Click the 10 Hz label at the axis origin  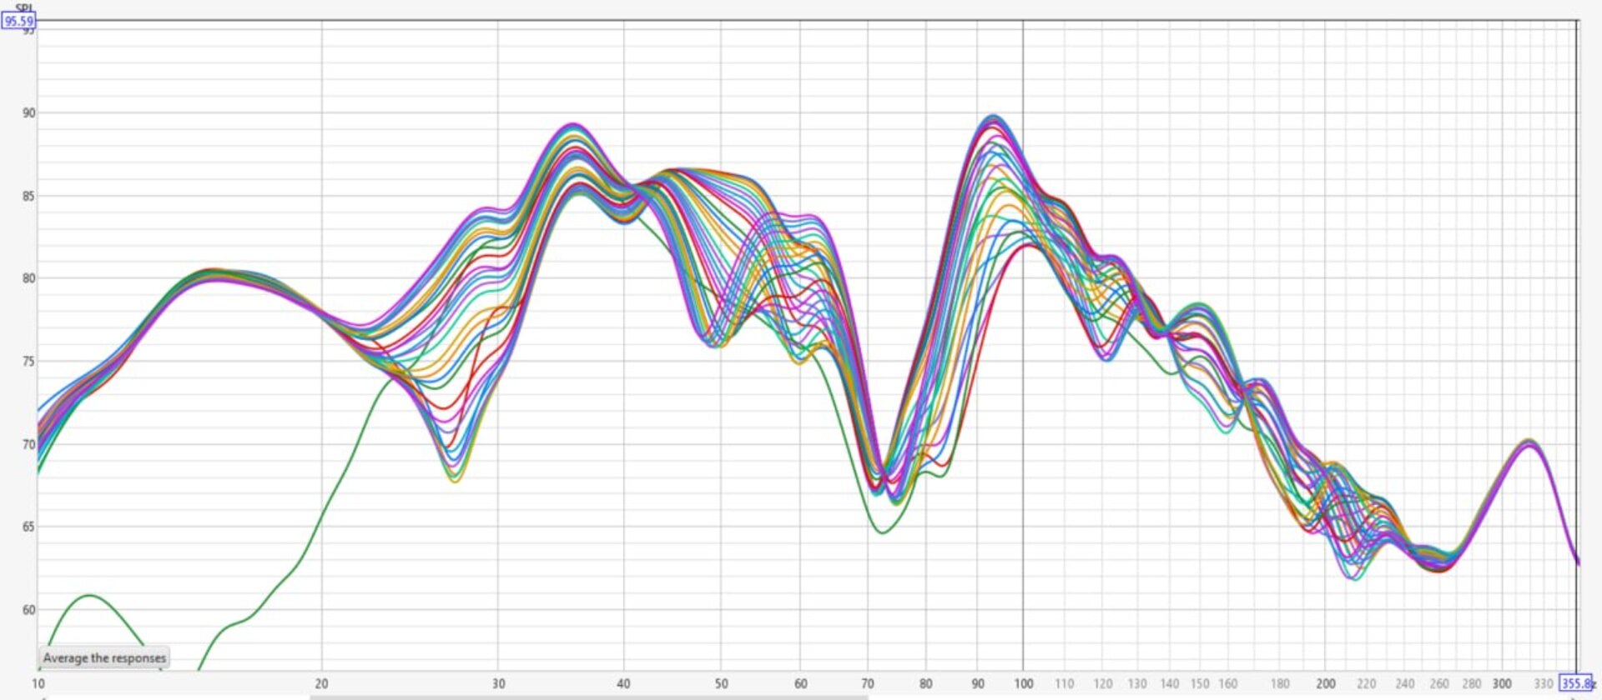pos(38,683)
